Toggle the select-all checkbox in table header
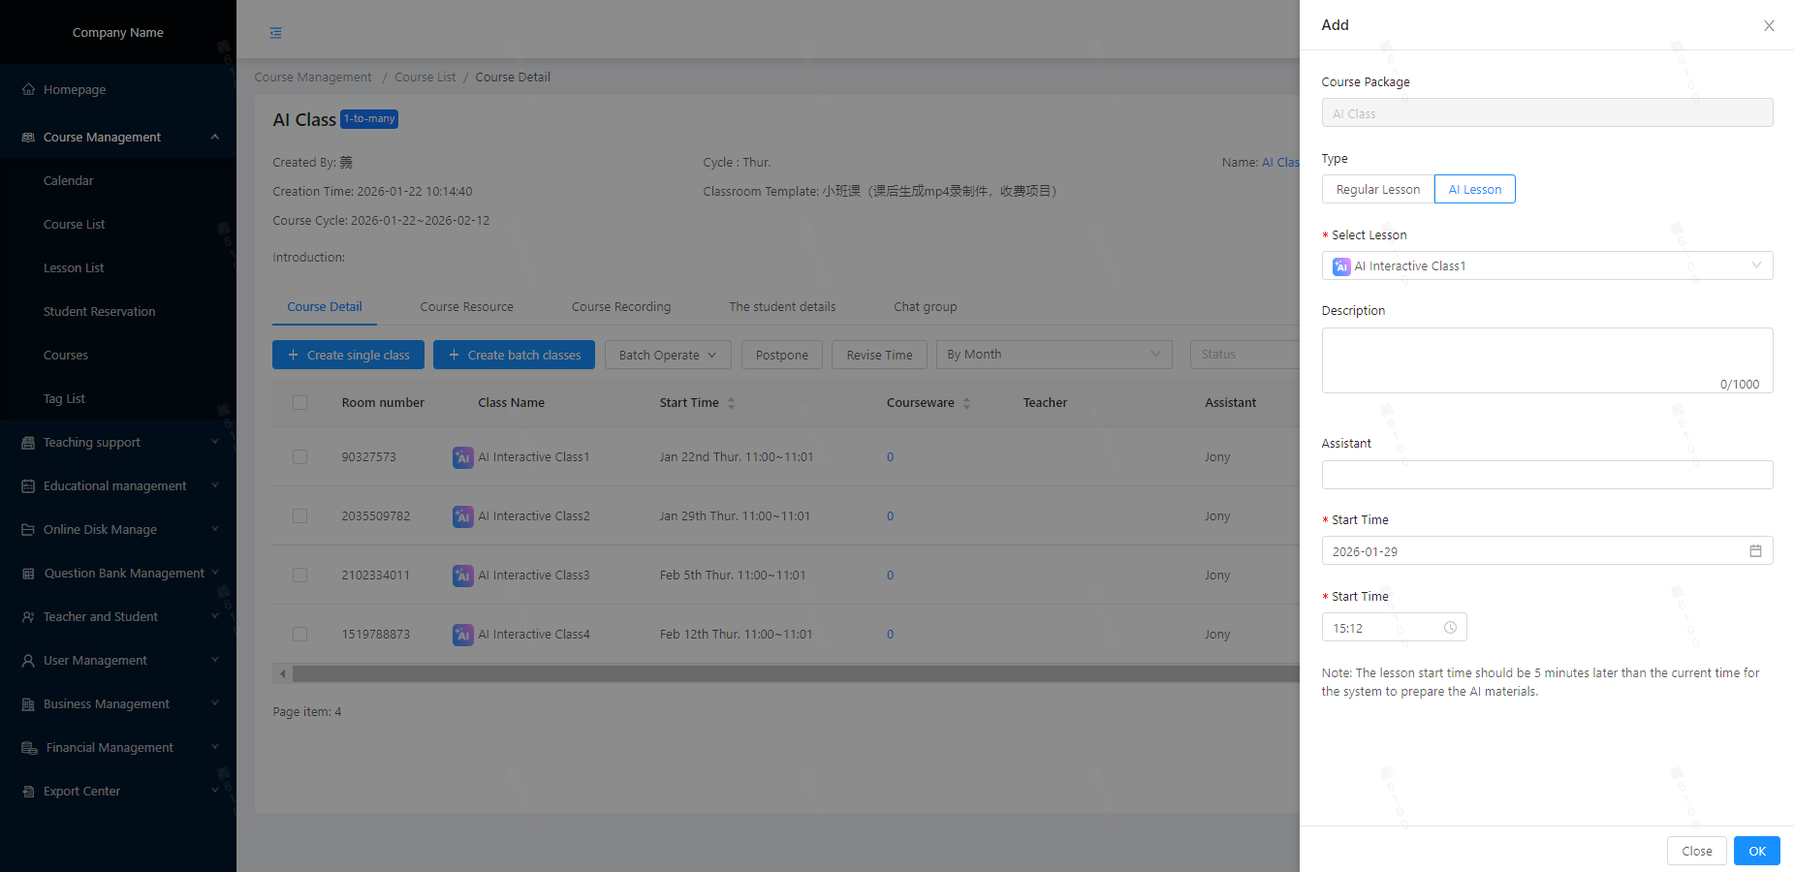The height and width of the screenshot is (872, 1794). pos(300,403)
